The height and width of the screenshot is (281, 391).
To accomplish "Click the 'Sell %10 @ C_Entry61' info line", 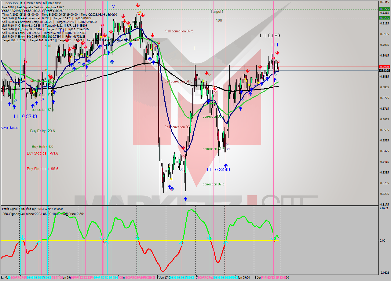I will 44,25.
